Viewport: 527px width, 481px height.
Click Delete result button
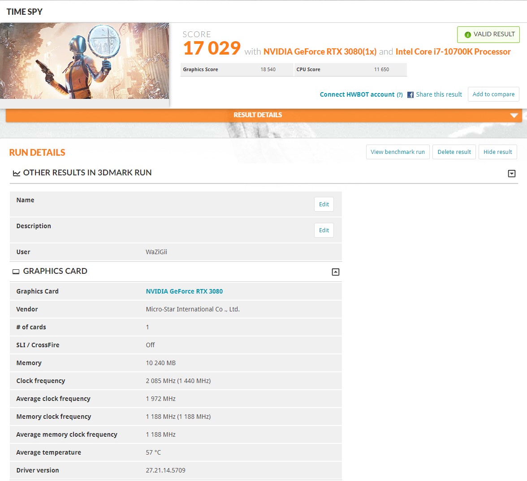[454, 152]
